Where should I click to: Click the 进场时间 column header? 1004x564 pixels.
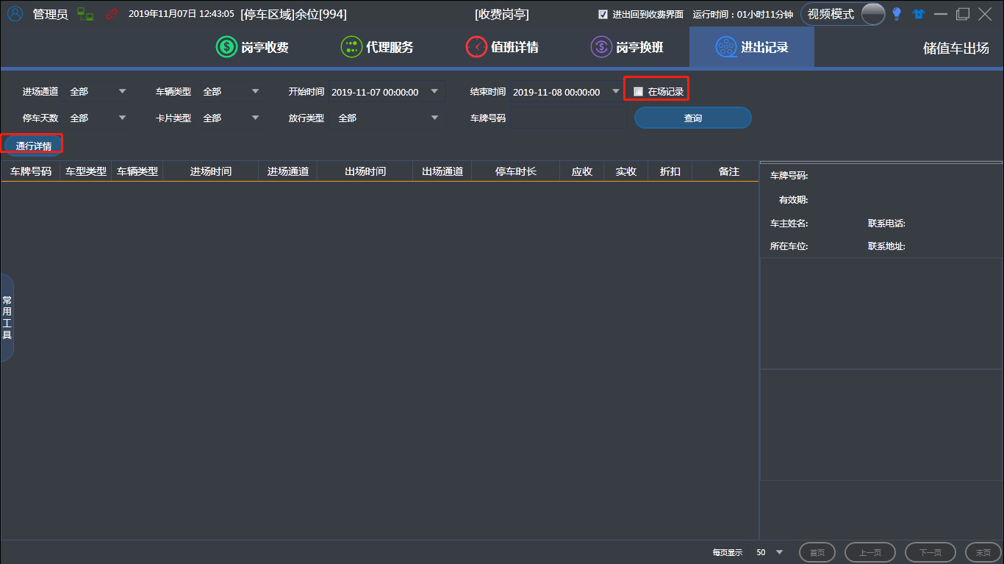point(211,171)
